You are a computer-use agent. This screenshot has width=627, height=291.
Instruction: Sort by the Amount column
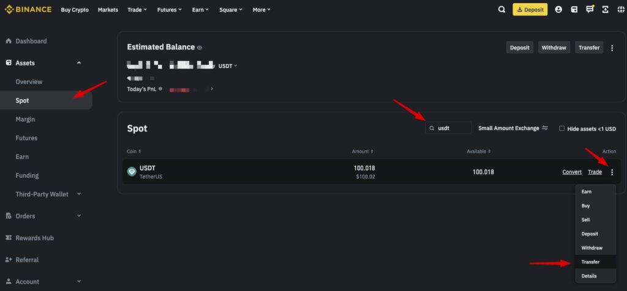pyautogui.click(x=362, y=152)
